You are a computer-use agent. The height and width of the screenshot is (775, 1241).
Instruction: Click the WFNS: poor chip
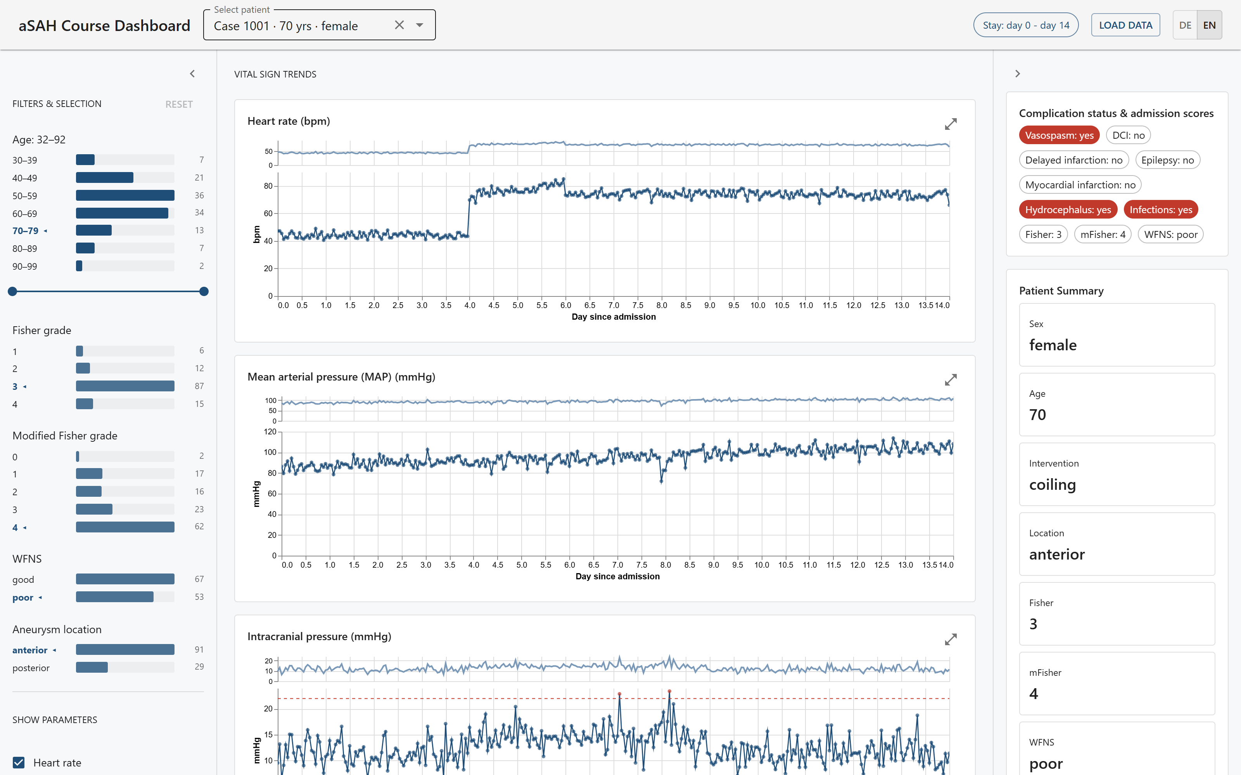pyautogui.click(x=1171, y=234)
